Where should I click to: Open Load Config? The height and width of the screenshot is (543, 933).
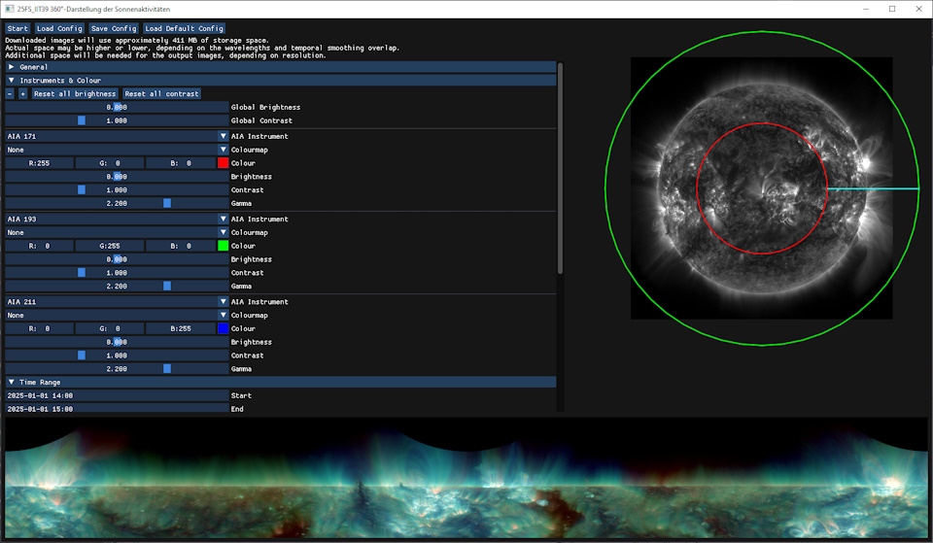point(59,28)
